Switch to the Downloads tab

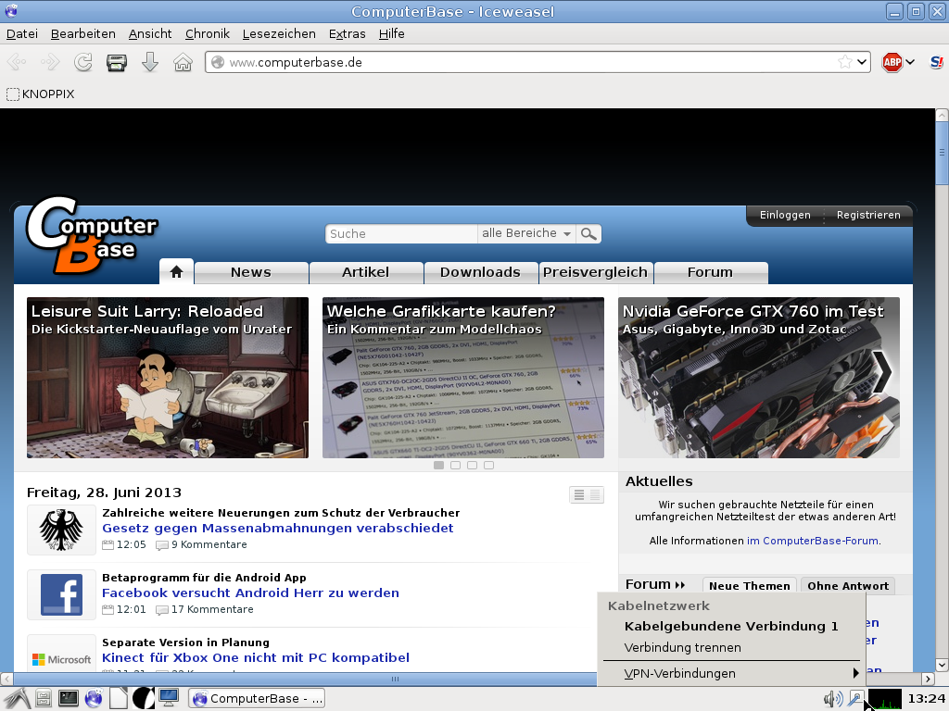tap(480, 273)
